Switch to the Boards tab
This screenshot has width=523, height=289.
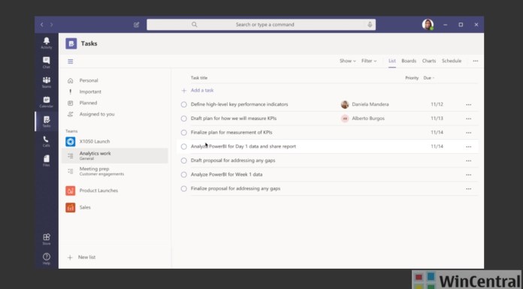click(x=409, y=61)
